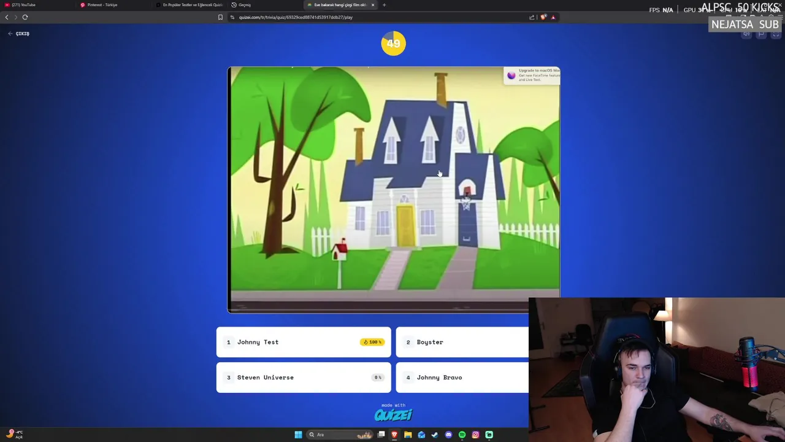This screenshot has height=442, width=785.
Task: Click the taskbar Ara search box
Action: (339, 435)
